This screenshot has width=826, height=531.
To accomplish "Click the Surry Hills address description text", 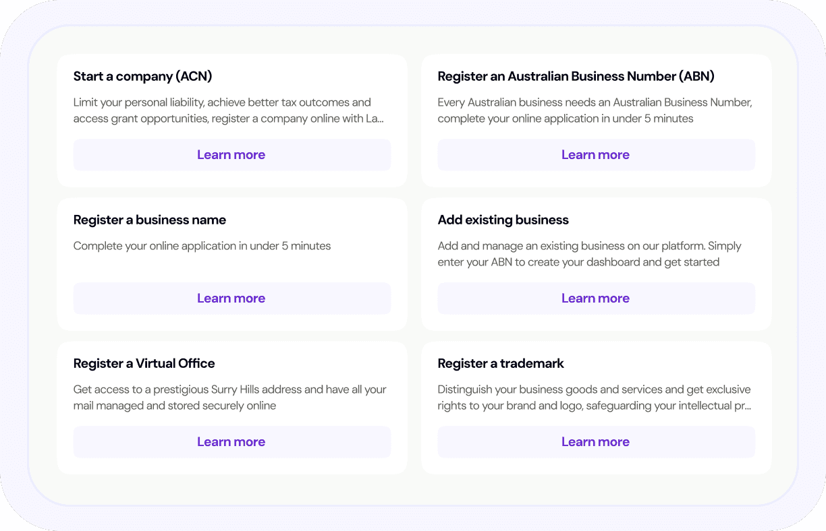I will point(229,398).
